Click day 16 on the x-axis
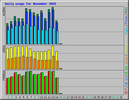 pos(64,97)
